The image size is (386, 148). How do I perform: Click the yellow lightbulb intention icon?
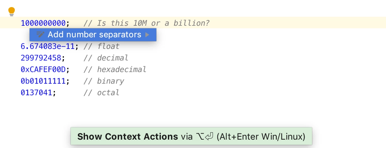tap(12, 12)
